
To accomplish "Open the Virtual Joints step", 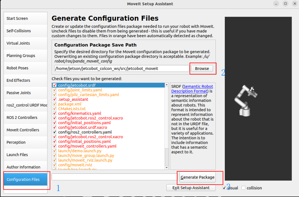I will pyautogui.click(x=25, y=43).
